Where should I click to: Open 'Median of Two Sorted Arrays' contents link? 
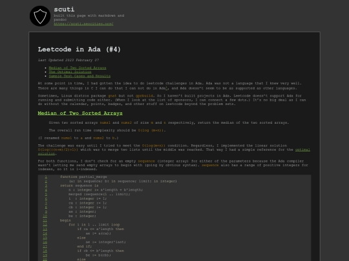point(78,68)
